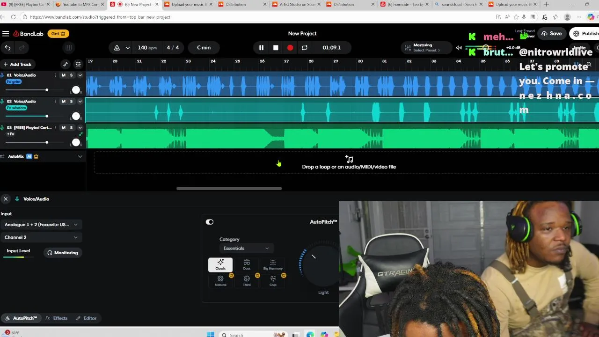Start recording with the red button
Screen dimensions: 599x337
tap(290, 48)
